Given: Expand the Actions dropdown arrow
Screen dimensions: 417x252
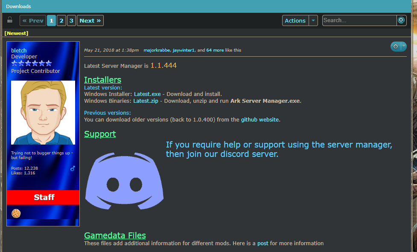Looking at the screenshot, I should 313,20.
